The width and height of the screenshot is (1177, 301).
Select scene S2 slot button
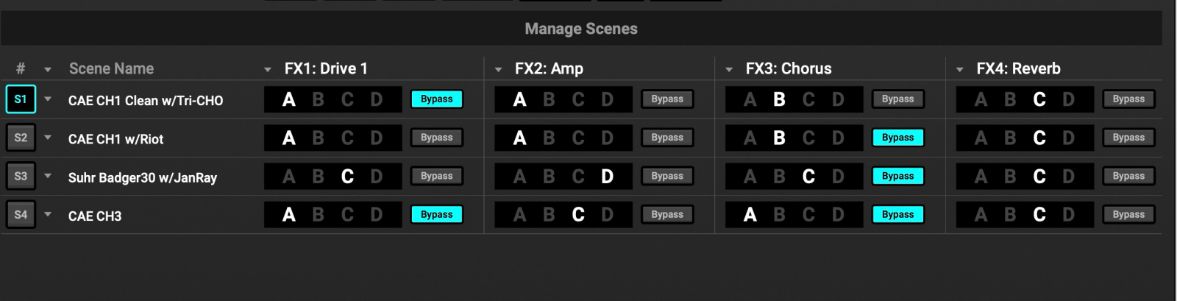(x=21, y=138)
